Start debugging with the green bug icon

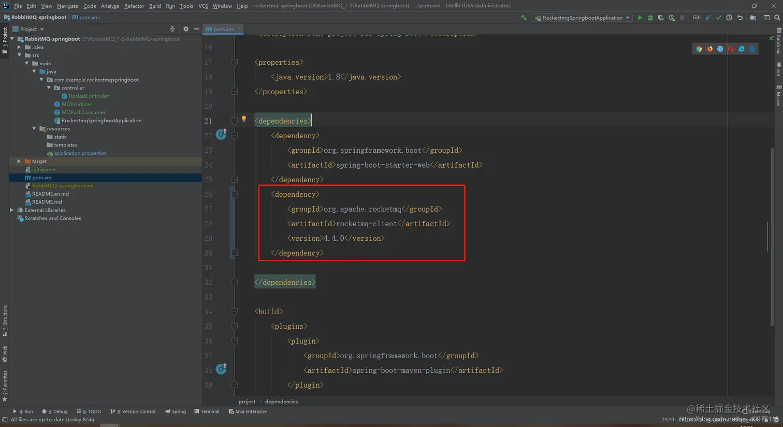coord(650,18)
